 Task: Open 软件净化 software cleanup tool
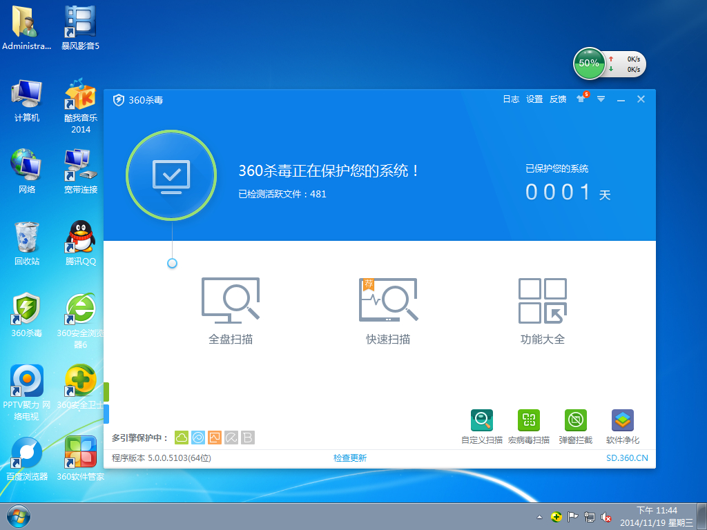click(622, 426)
